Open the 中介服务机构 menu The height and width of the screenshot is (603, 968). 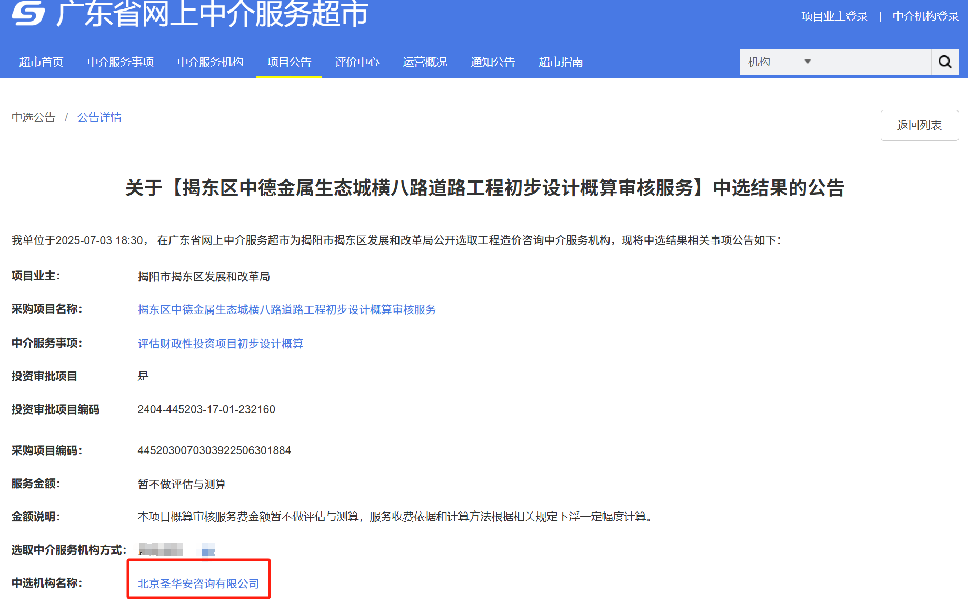(211, 62)
